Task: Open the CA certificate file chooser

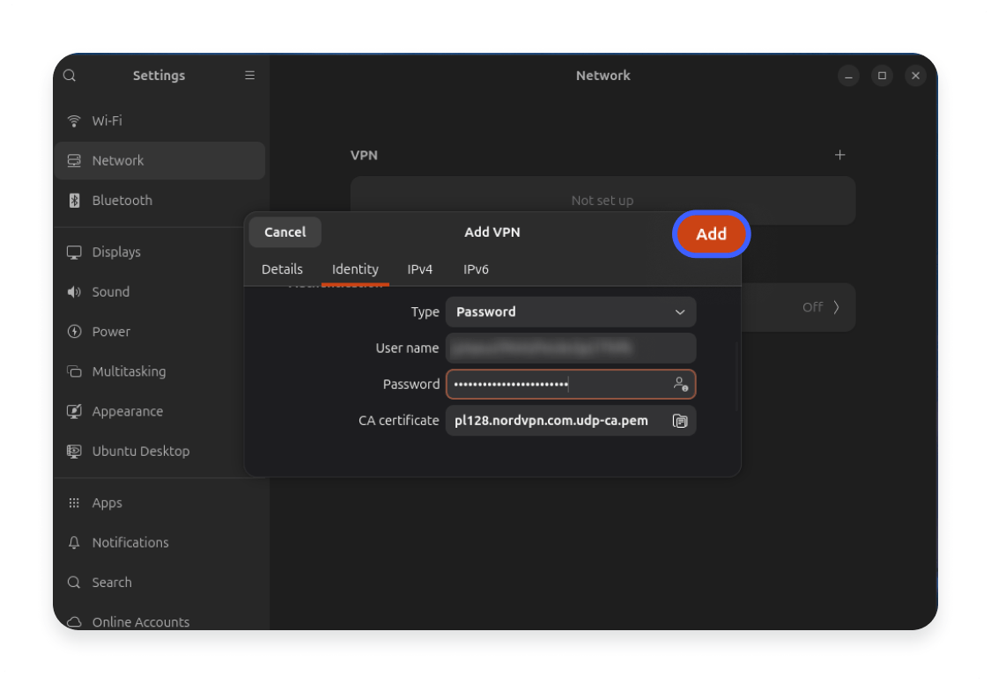Action: click(x=680, y=421)
